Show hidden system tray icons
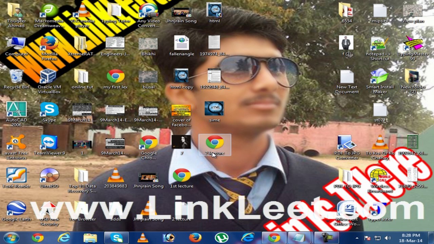The image size is (434, 244). tap(357, 238)
